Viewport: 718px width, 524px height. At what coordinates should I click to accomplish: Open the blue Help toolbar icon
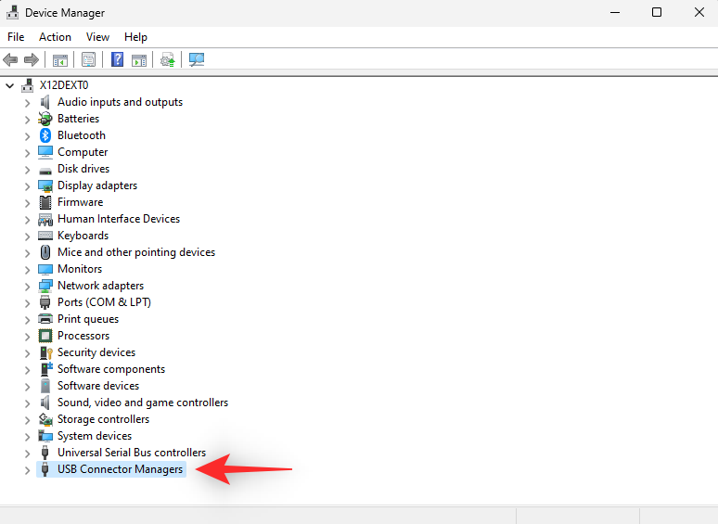click(x=117, y=59)
